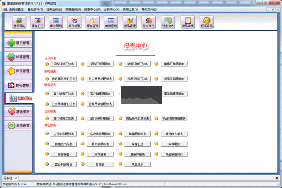Open the 客户销售汇总表 report

pyautogui.click(x=64, y=94)
